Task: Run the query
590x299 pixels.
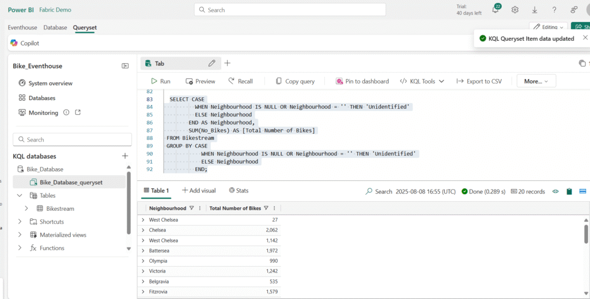Action: pos(161,81)
